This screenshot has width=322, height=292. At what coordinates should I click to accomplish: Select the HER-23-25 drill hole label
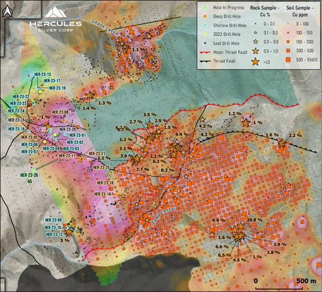pos(101,167)
